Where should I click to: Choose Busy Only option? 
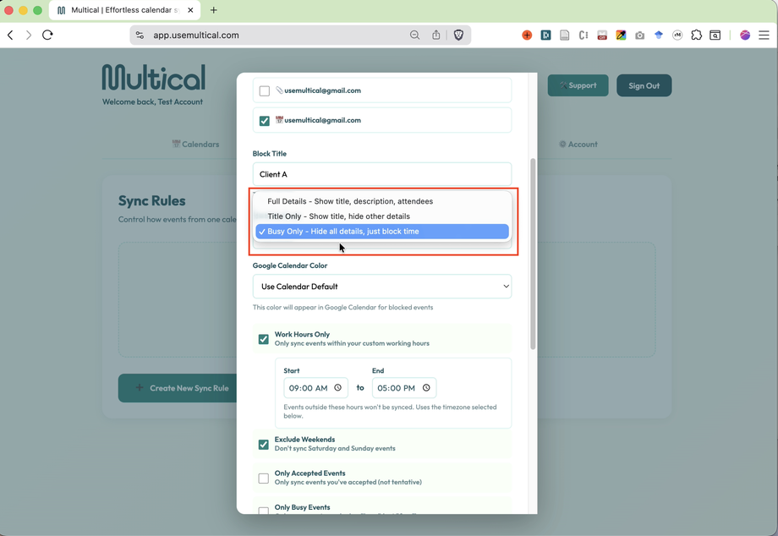382,232
